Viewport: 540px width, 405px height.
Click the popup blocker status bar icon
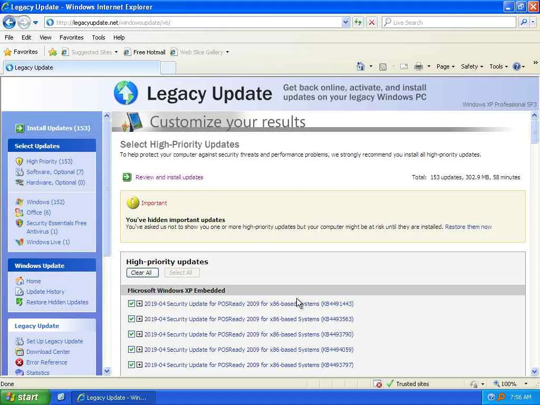[x=378, y=384]
